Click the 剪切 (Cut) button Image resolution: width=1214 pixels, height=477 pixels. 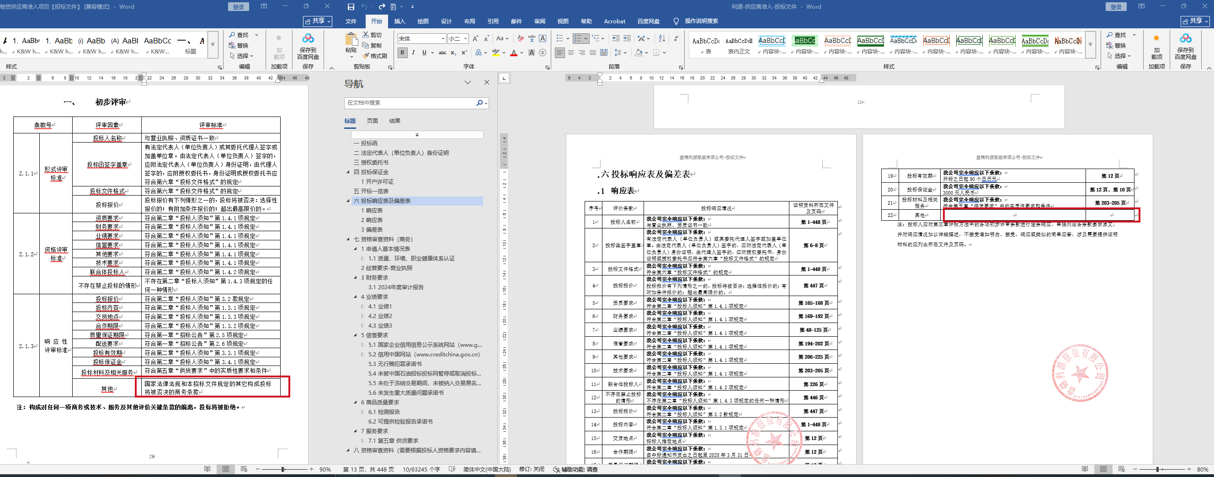coord(372,35)
